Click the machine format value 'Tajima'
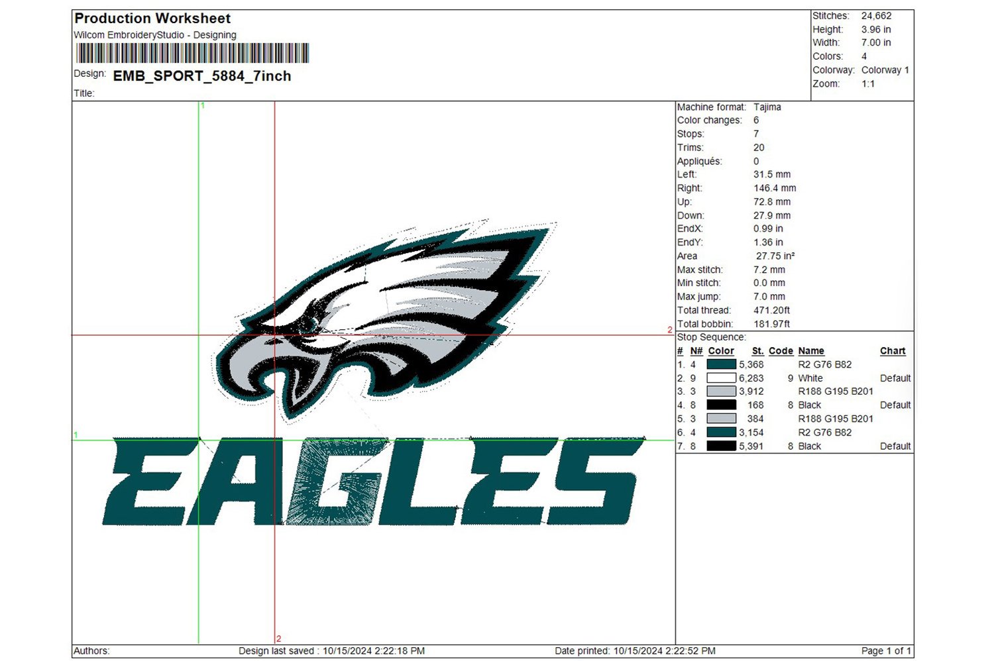This screenshot has height=661, width=994. (x=767, y=107)
